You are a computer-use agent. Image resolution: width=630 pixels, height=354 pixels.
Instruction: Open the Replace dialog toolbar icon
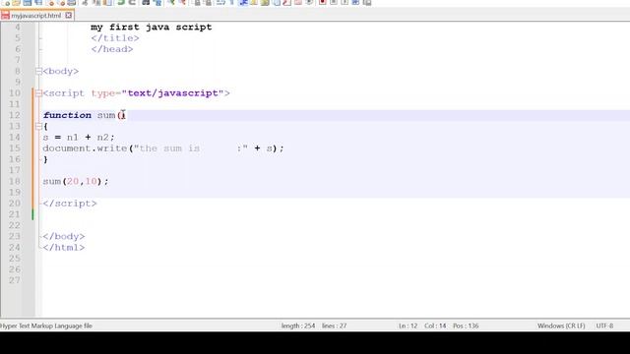pos(157,2)
